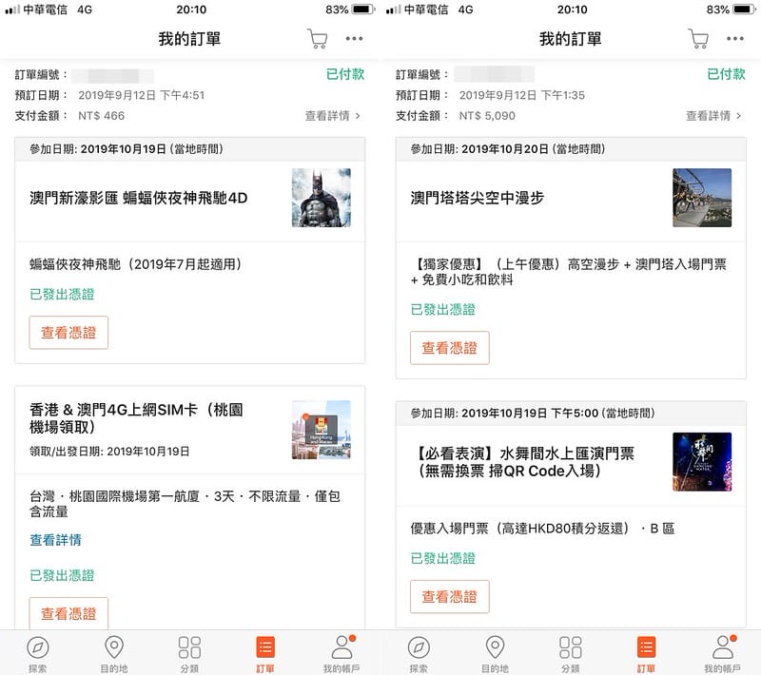The image size is (761, 675).
Task: Open the Macau Tower skywalk thumbnail
Action: (x=701, y=198)
